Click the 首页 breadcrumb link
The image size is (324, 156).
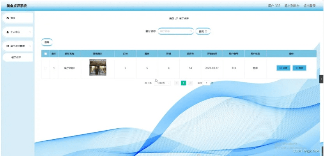tap(172, 18)
